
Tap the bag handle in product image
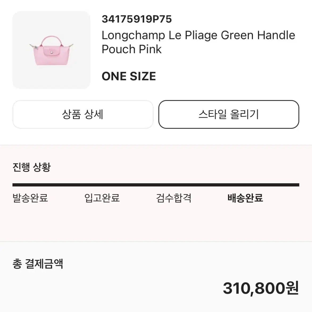(51, 40)
